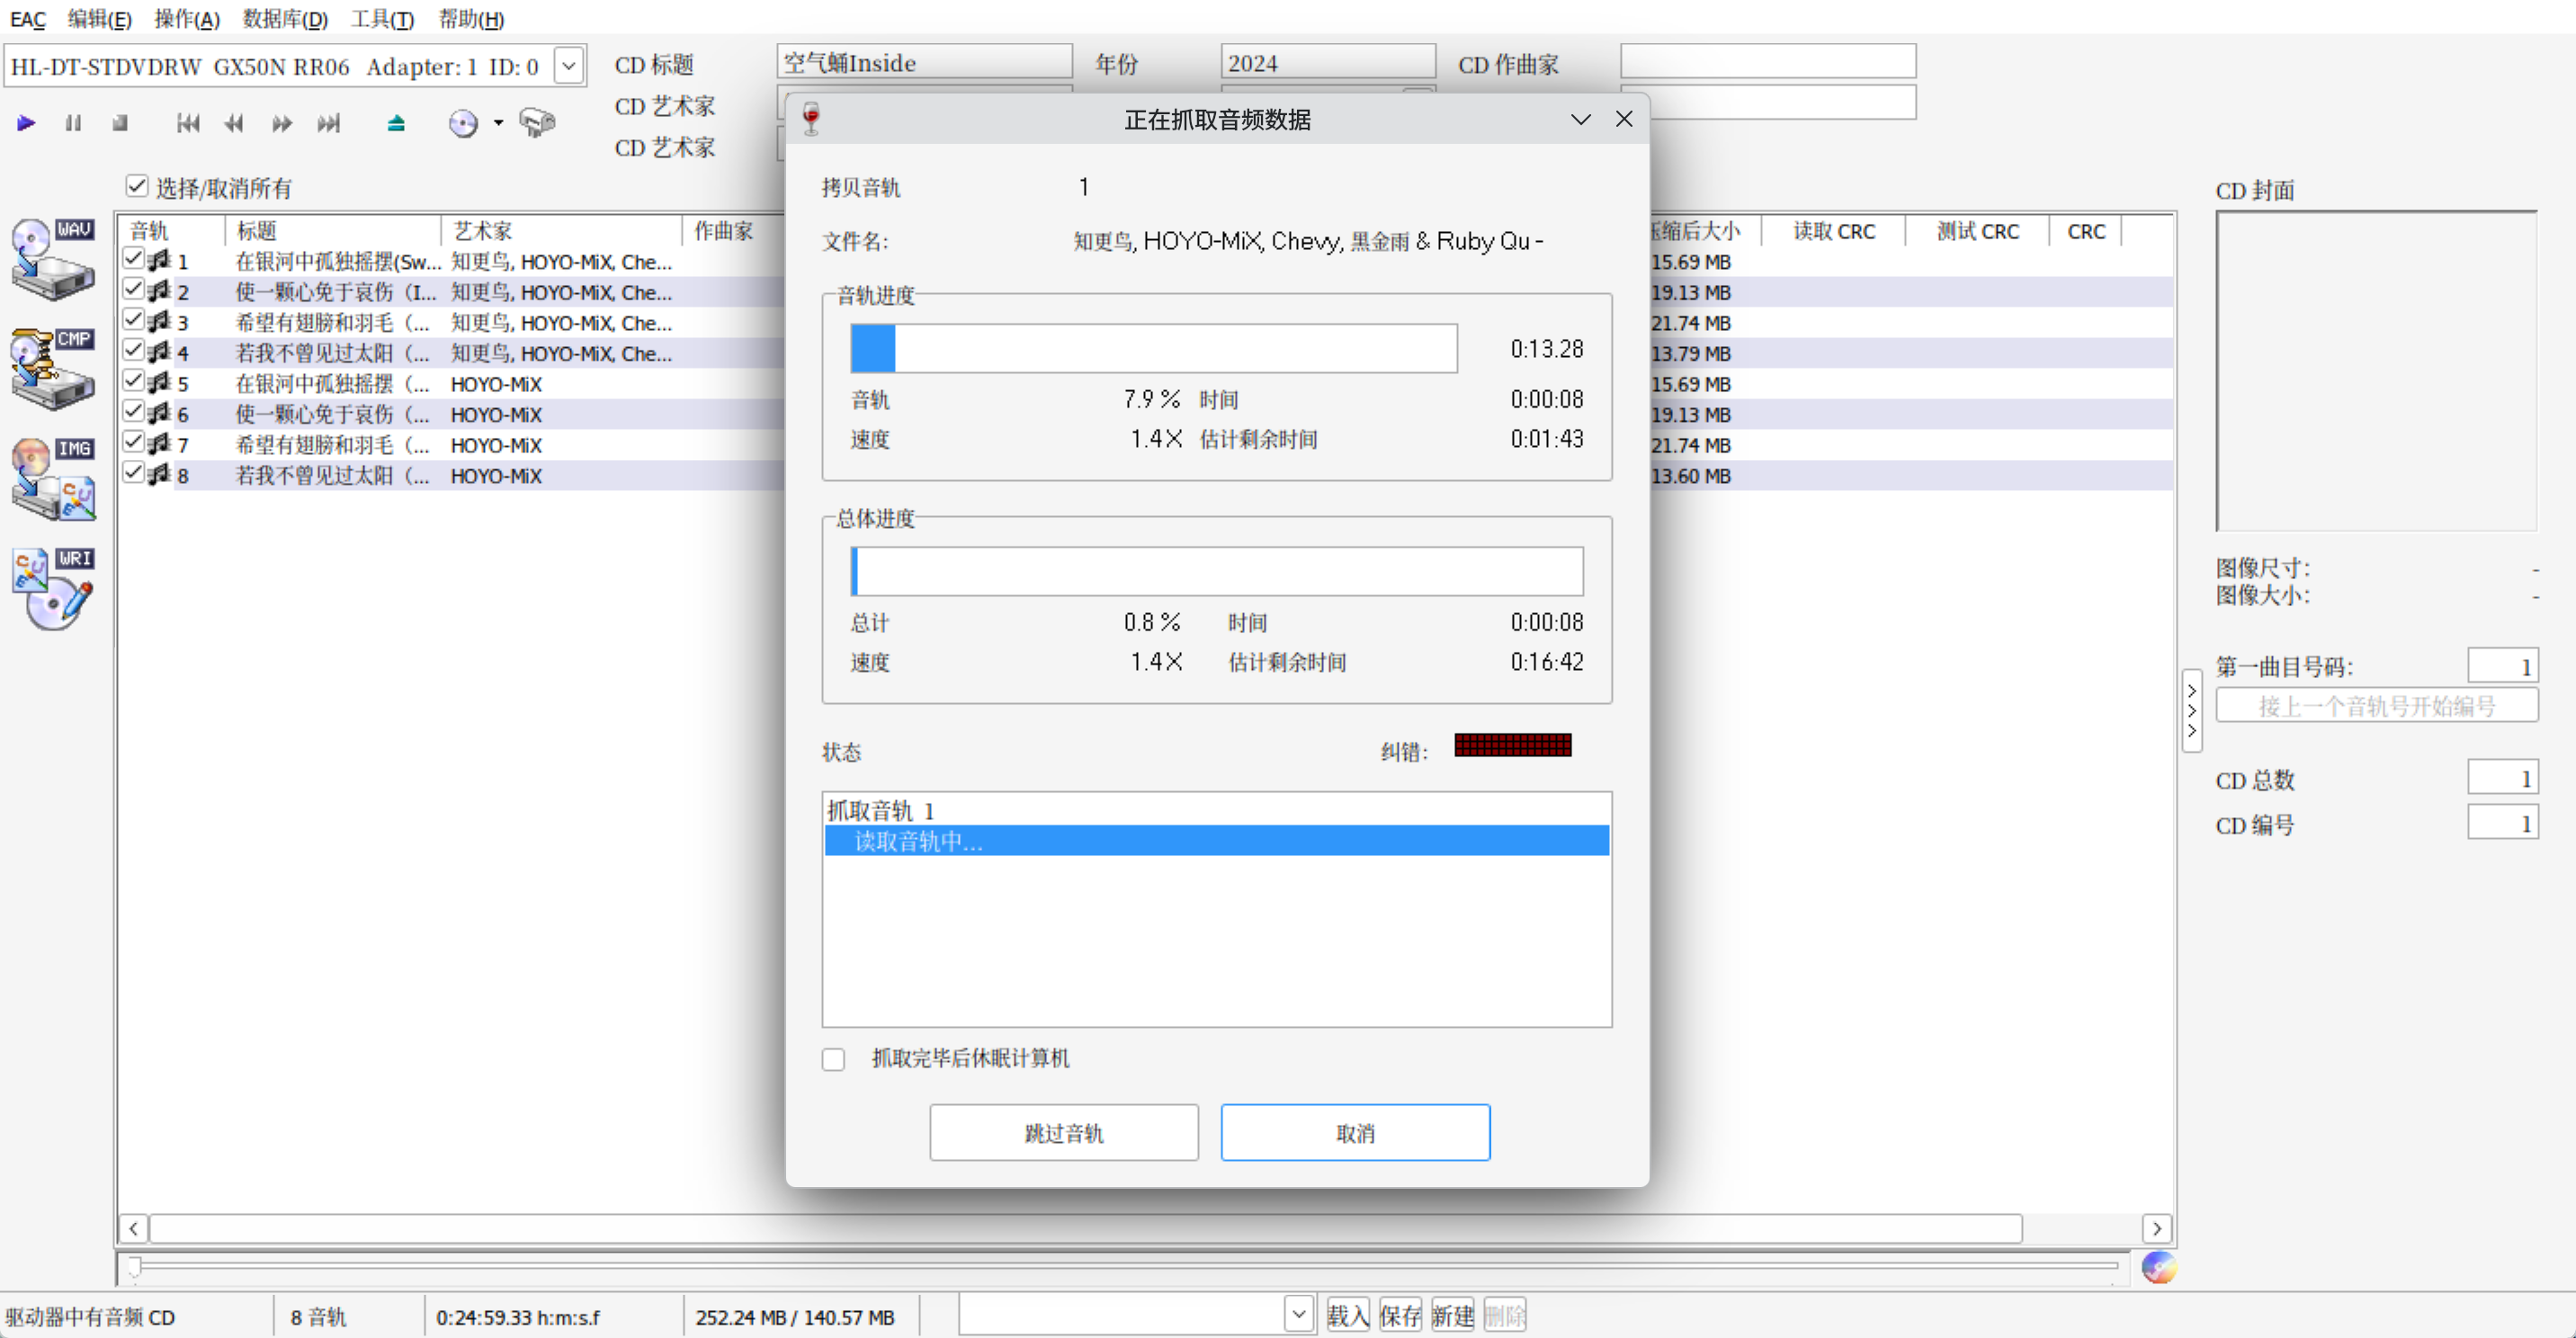Uncheck track 1 checkbox
The height and width of the screenshot is (1338, 2576).
tap(133, 259)
